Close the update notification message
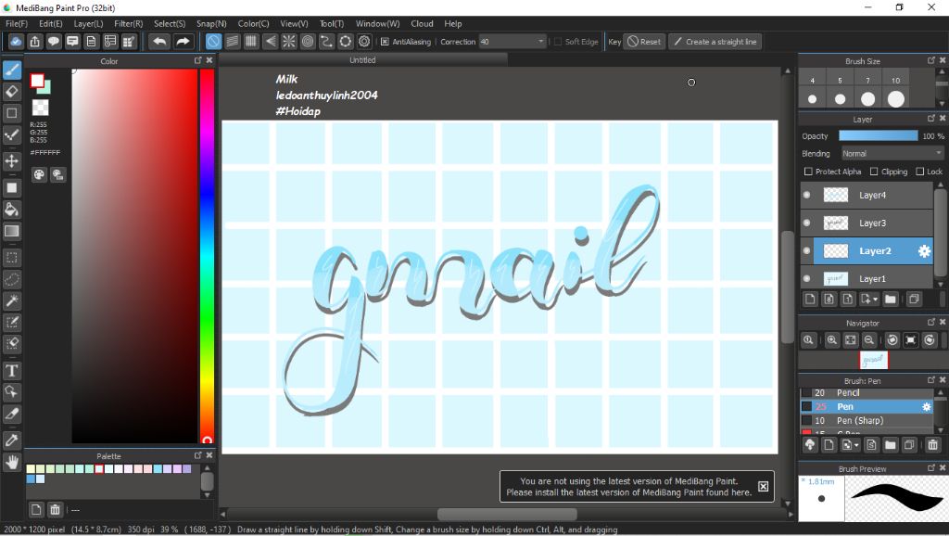This screenshot has height=536, width=949. click(764, 486)
